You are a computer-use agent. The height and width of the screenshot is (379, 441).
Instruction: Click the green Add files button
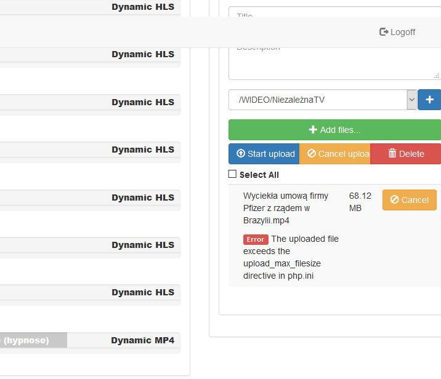click(334, 130)
